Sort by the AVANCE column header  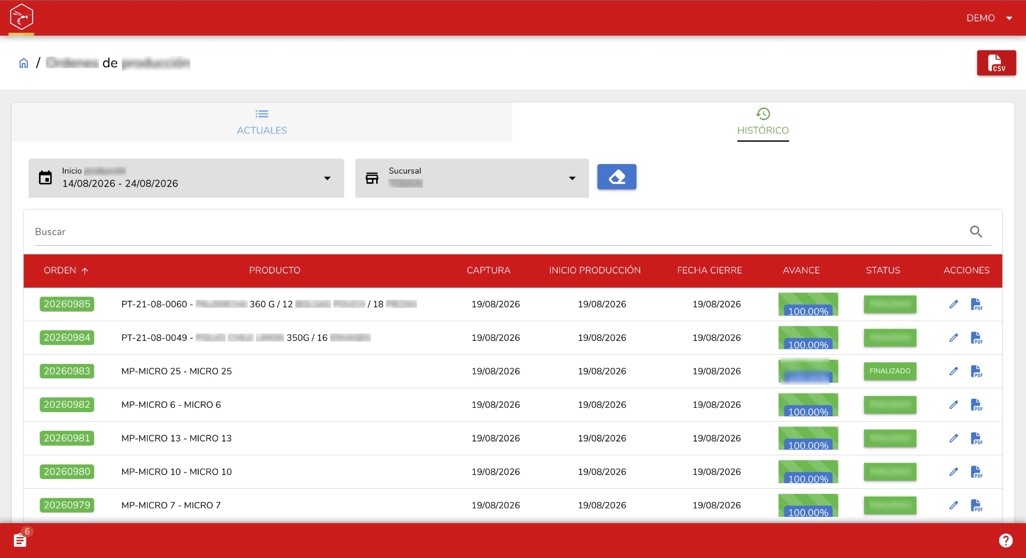point(801,270)
